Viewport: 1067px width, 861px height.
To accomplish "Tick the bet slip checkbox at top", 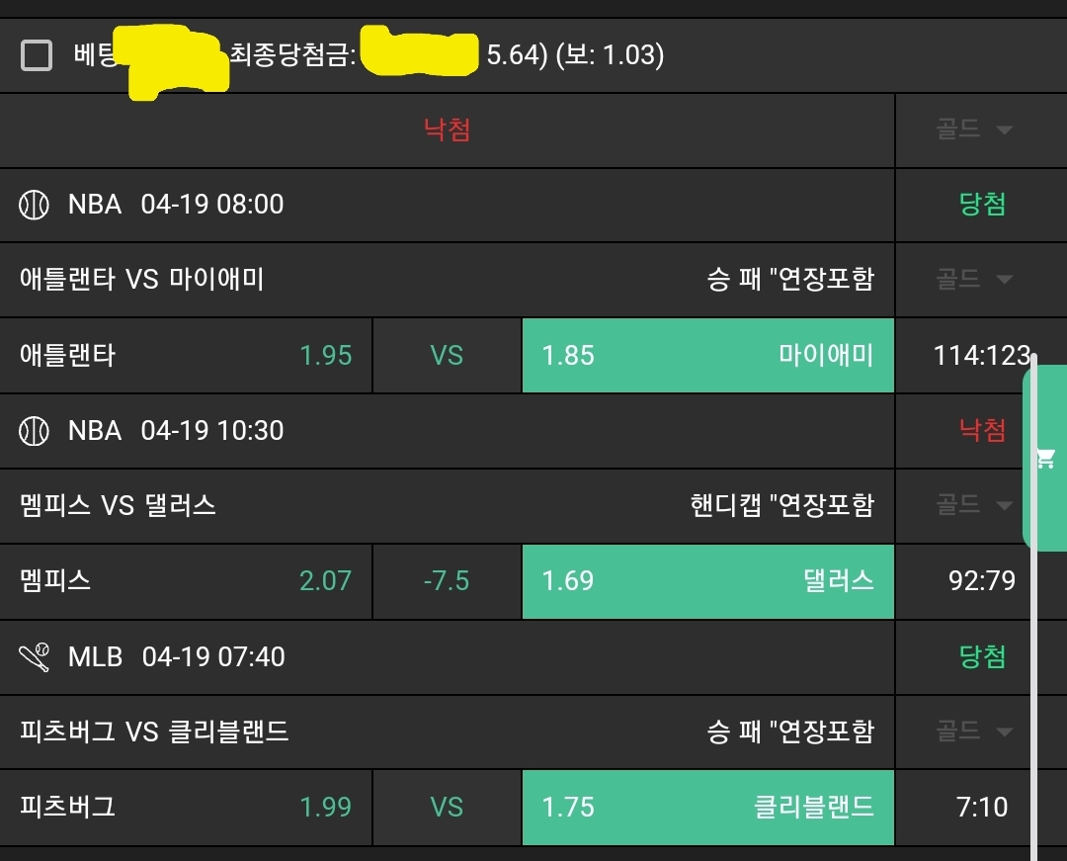I will [37, 55].
